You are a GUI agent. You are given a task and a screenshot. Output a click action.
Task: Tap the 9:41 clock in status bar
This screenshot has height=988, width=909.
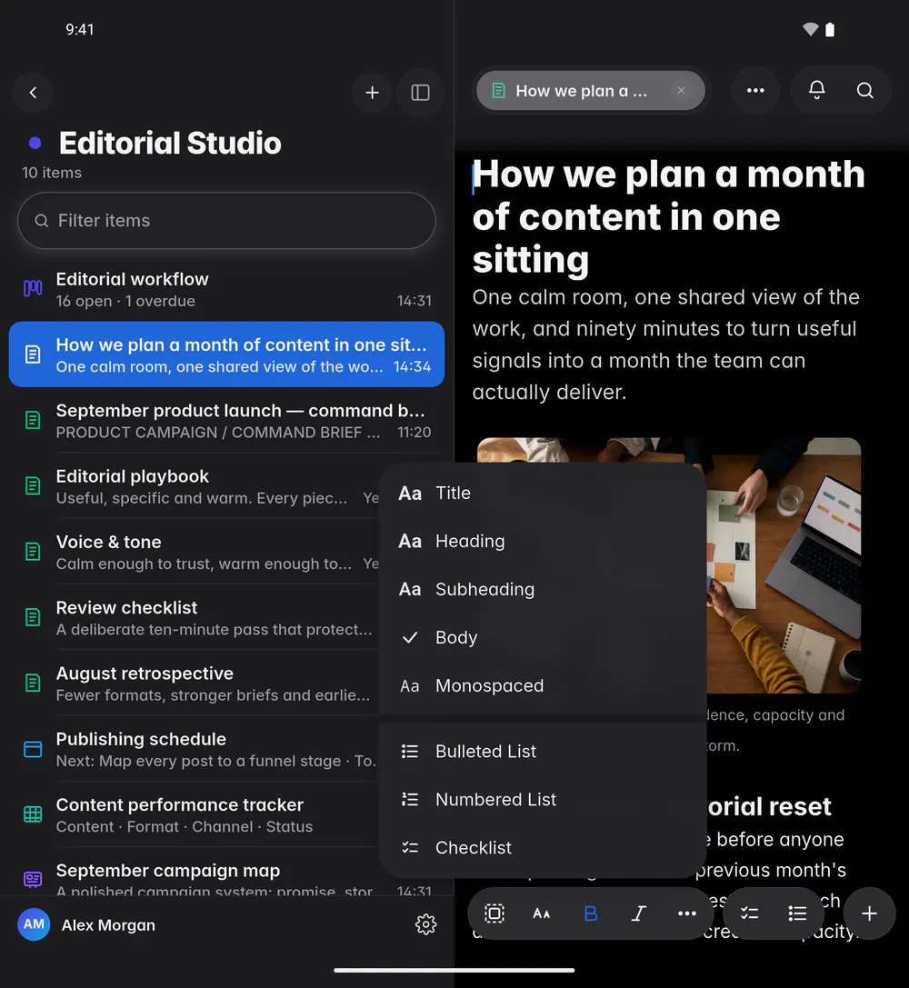click(79, 30)
